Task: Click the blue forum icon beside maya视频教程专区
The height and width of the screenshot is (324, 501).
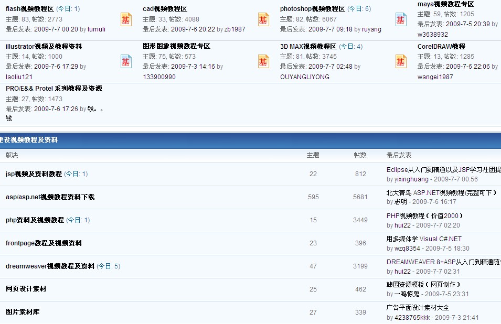Action: (401, 19)
